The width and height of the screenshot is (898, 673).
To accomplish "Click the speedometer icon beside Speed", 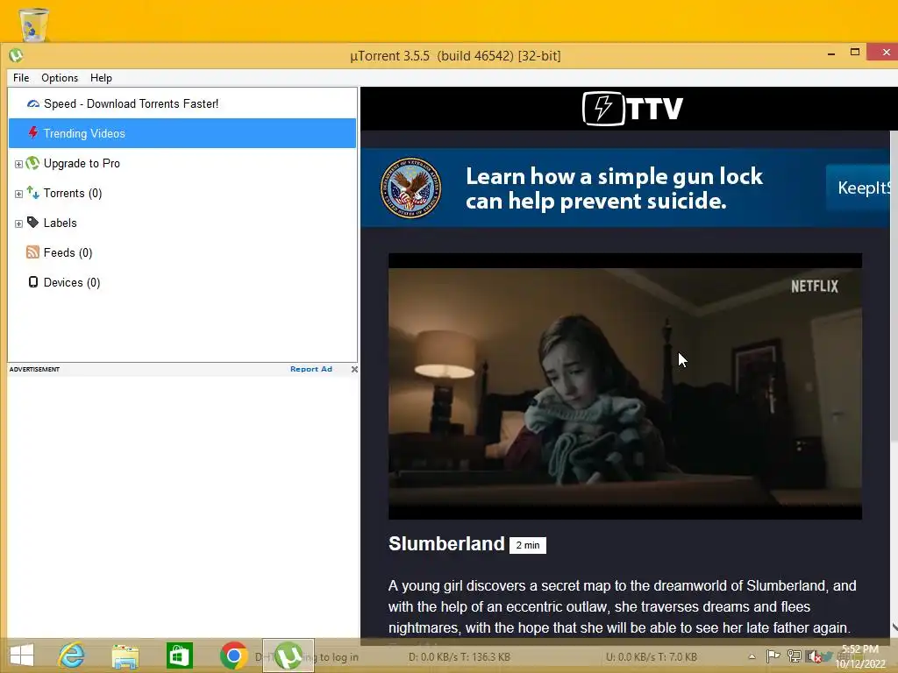I will click(x=33, y=103).
